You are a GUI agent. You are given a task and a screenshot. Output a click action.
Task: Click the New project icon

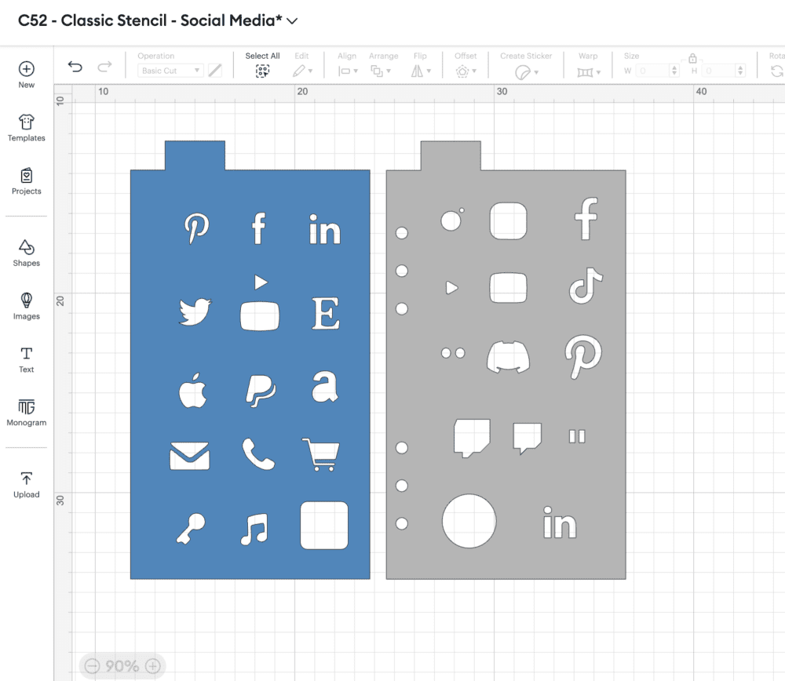[x=27, y=69]
